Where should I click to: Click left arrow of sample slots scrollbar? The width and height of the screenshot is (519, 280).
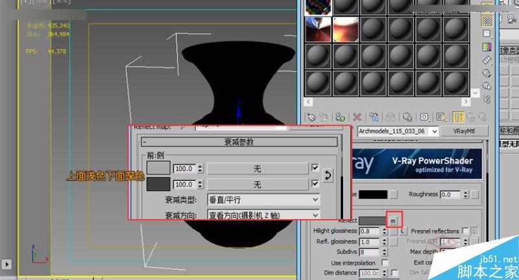click(x=308, y=102)
